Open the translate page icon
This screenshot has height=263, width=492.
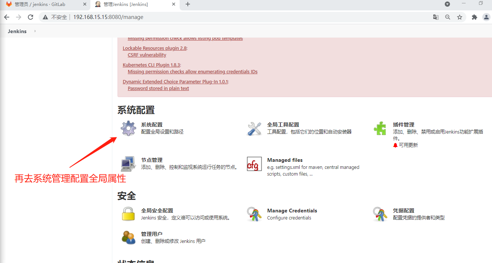436,17
